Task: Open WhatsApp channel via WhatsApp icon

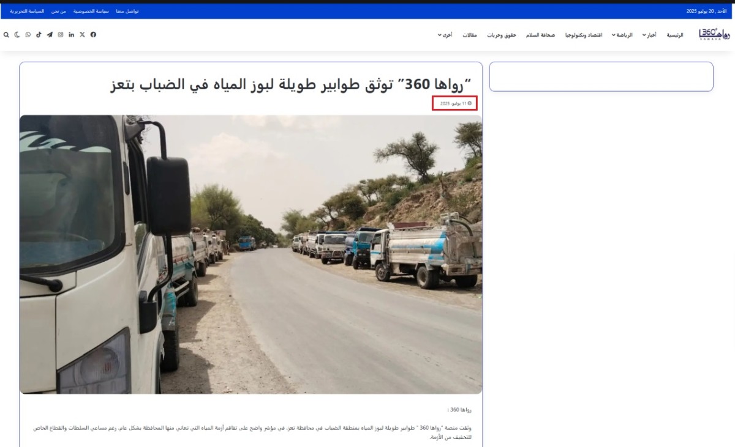Action: coord(28,35)
